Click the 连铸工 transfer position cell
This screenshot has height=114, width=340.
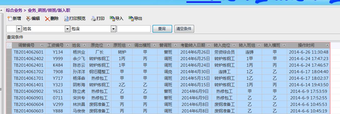[224, 72]
